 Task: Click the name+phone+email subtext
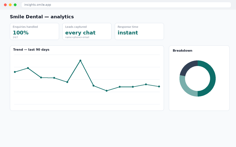click(x=77, y=37)
